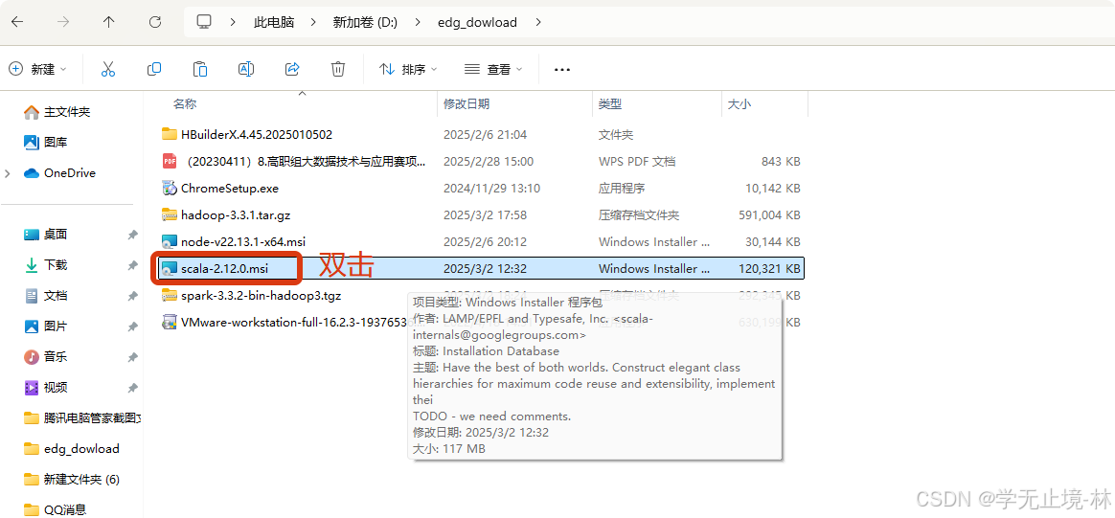Click the Share icon in toolbar
The width and height of the screenshot is (1115, 518).
(291, 69)
